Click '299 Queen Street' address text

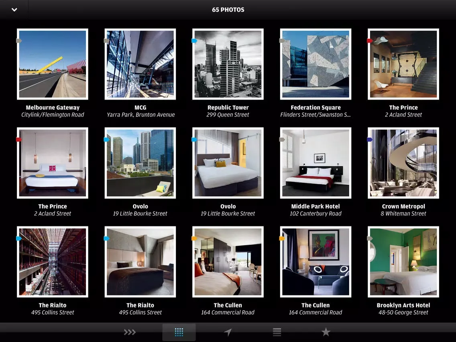[x=228, y=115]
